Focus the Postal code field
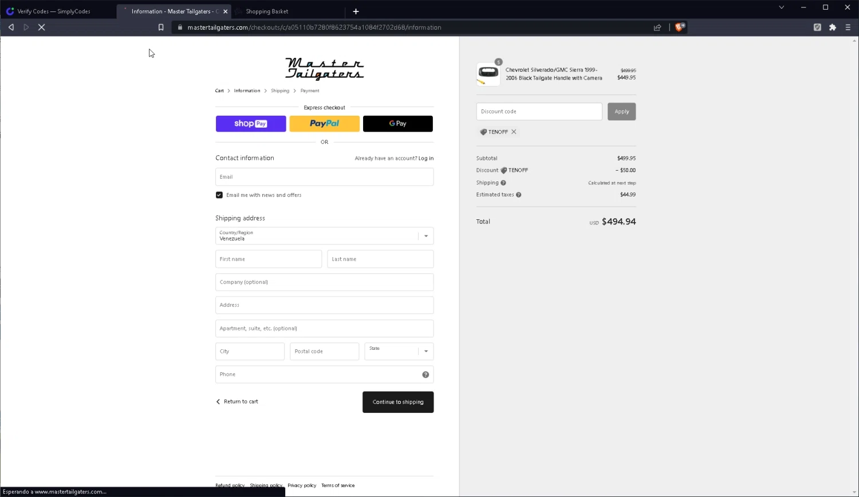 [324, 352]
